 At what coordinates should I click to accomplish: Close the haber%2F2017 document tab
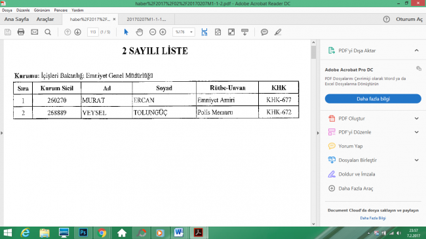[115, 19]
